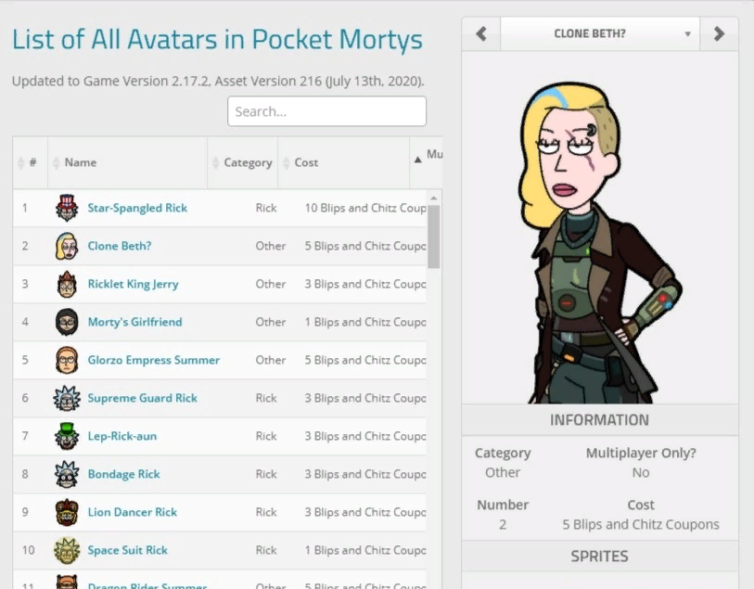
Task: Click the Glorzo Empress Summer avatar icon
Action: click(x=67, y=360)
